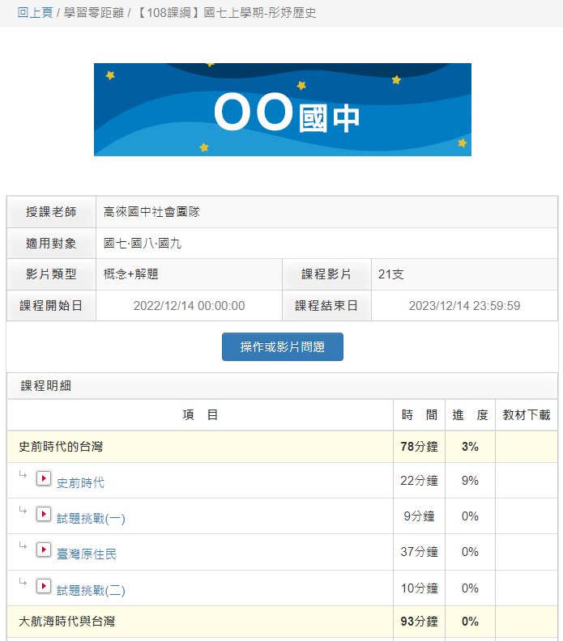Click play icon beside 試題挑戰(一)
This screenshot has height=641, width=563.
click(44, 515)
